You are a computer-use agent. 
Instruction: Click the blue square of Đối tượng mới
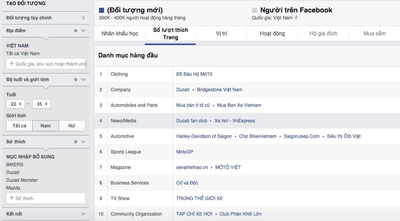click(x=101, y=10)
